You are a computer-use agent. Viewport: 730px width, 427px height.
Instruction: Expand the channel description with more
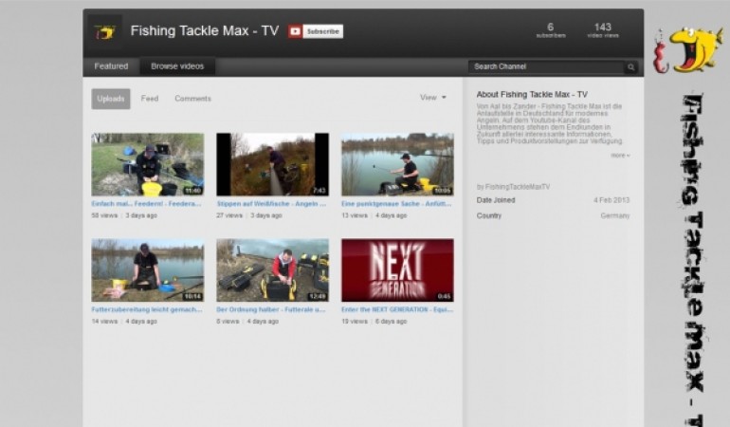[619, 155]
